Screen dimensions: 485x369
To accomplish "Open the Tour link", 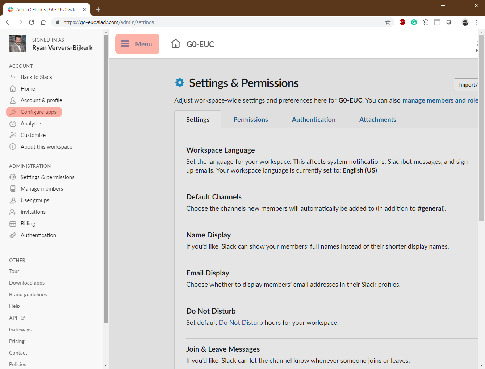I will (x=14, y=271).
